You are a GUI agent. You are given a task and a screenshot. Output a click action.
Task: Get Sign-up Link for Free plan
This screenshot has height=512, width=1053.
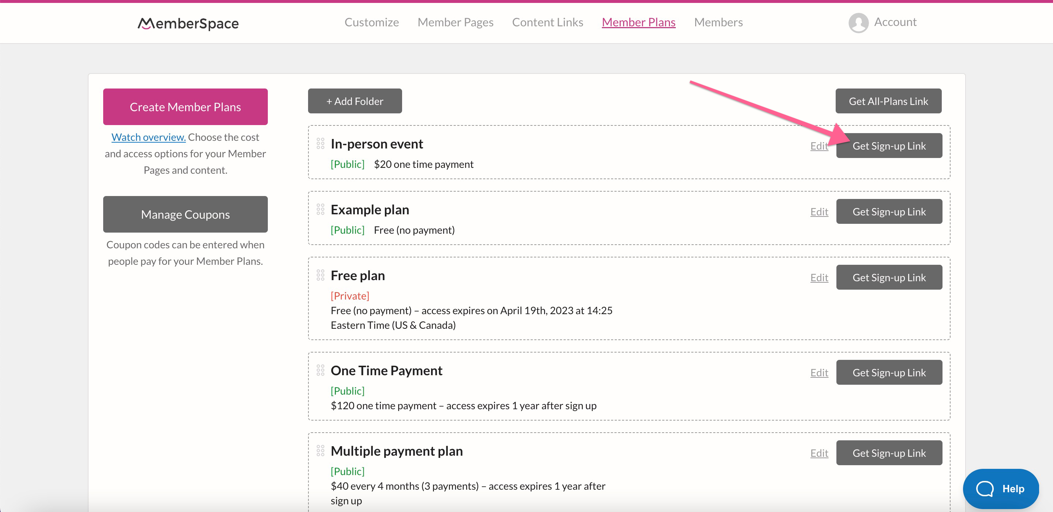(889, 277)
